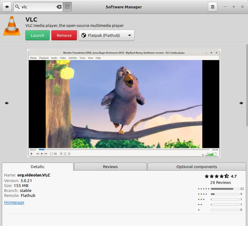
Task: Close the Software Manager window
Action: pyautogui.click(x=242, y=7)
